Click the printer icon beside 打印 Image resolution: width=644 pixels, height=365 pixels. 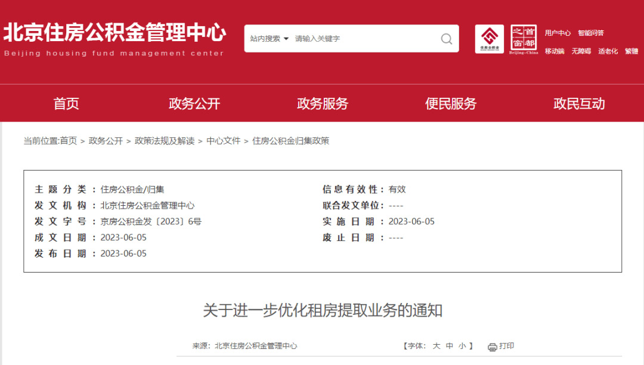(x=492, y=347)
